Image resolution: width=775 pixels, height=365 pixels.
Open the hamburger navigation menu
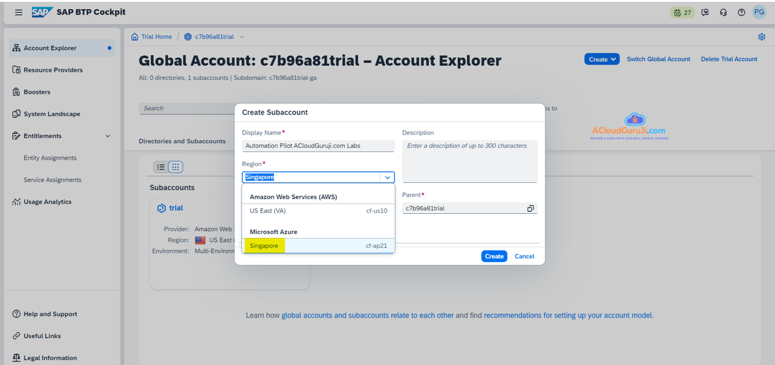tap(19, 12)
